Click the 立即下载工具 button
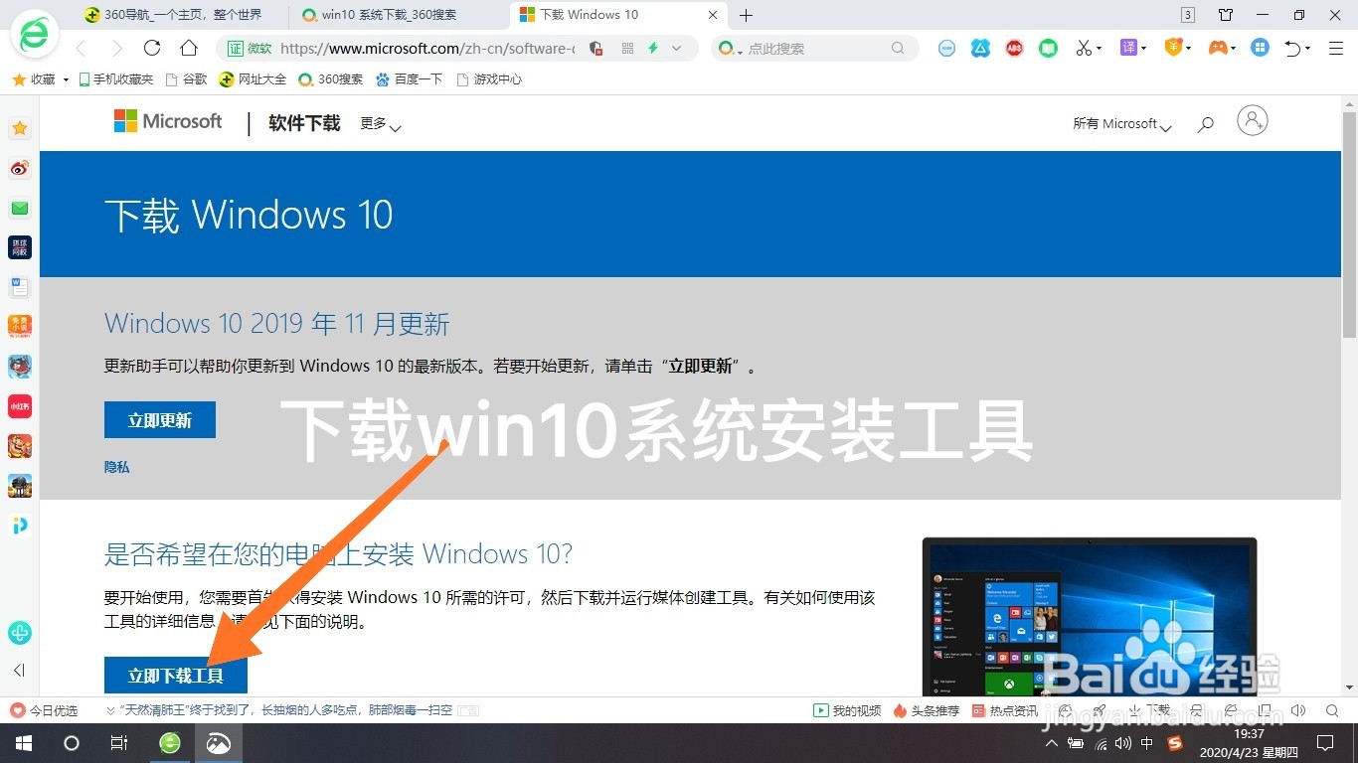 coord(176,676)
